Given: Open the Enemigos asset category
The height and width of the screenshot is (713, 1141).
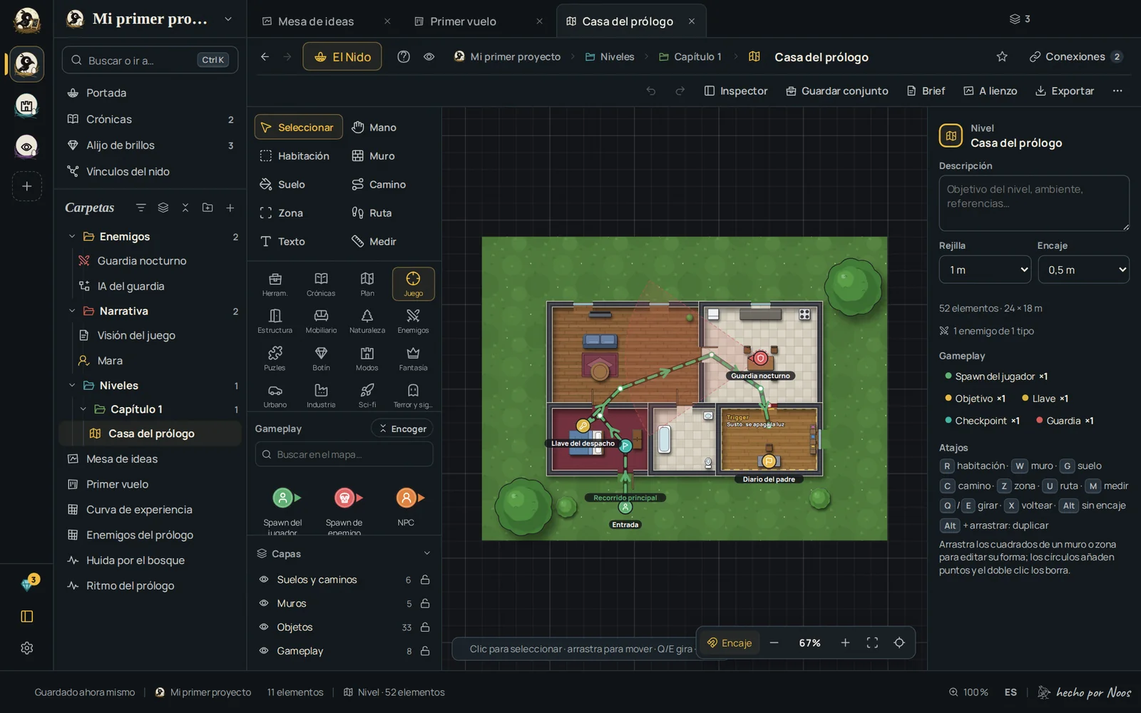Looking at the screenshot, I should (413, 321).
